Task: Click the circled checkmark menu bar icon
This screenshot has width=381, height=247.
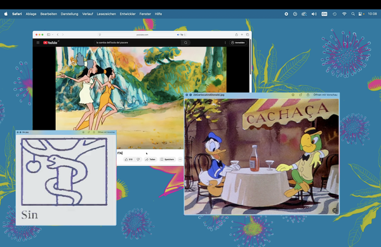Action: 295,14
